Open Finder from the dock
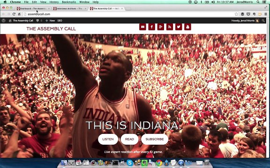Viewport: 270px width, 168px height. tap(64, 163)
